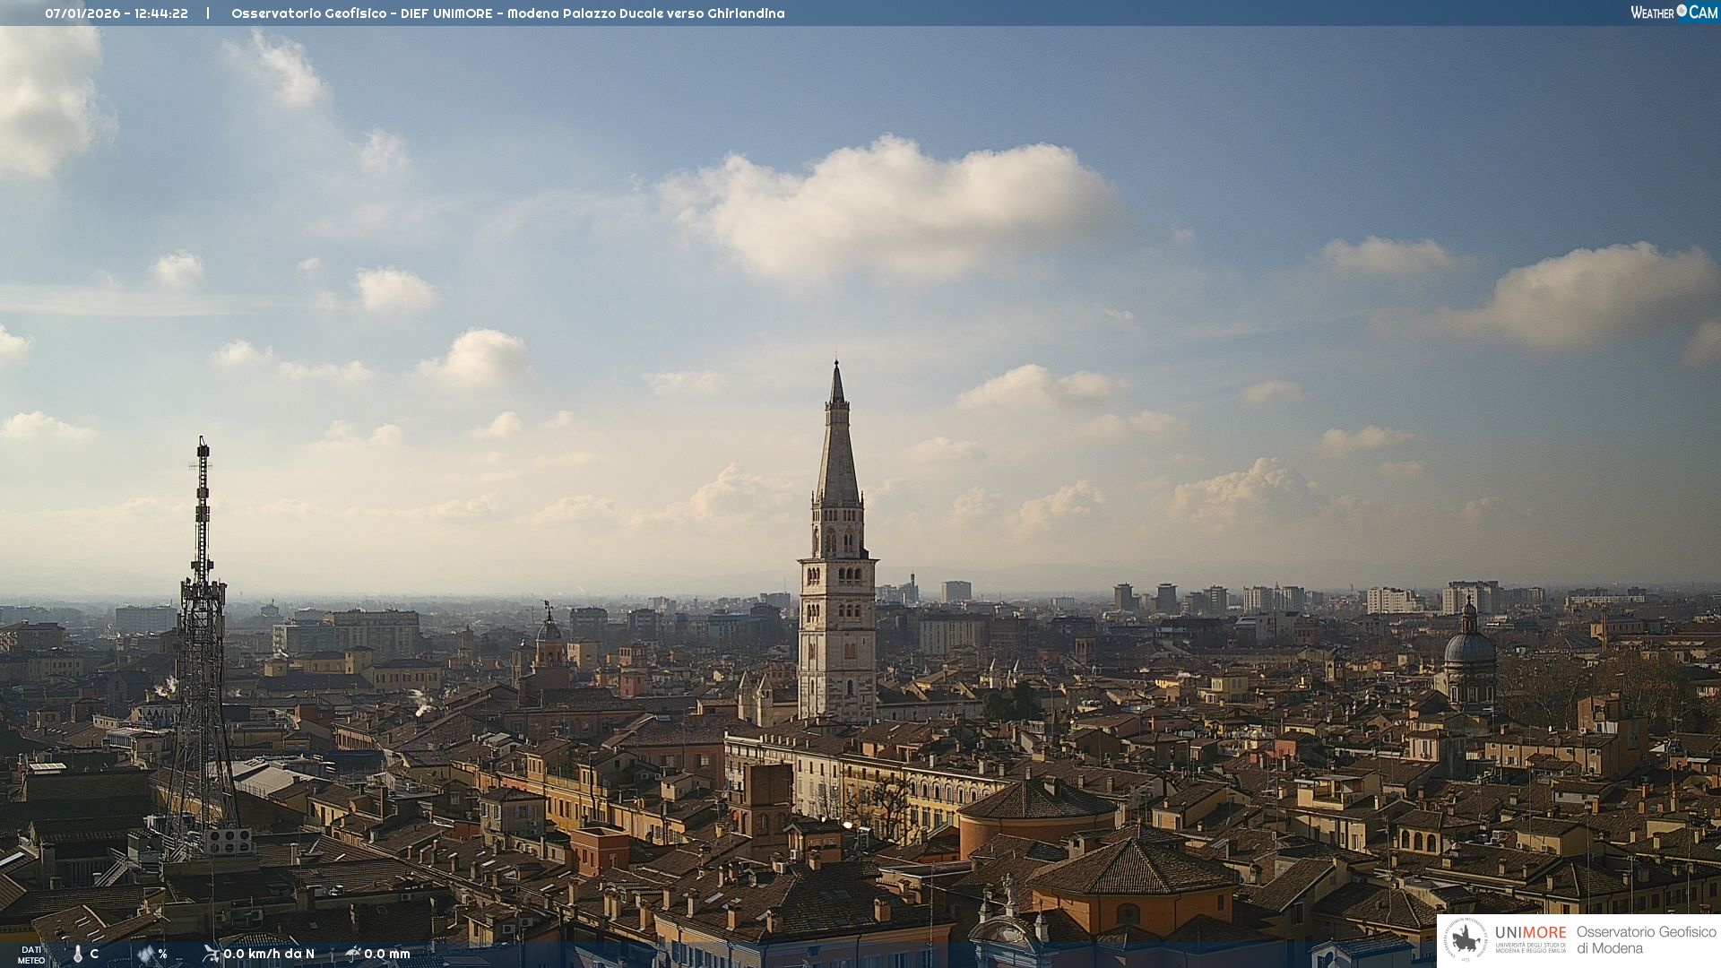Click the UNIMORE wordmark text
Viewport: 1721px width, 968px height.
[1530, 933]
